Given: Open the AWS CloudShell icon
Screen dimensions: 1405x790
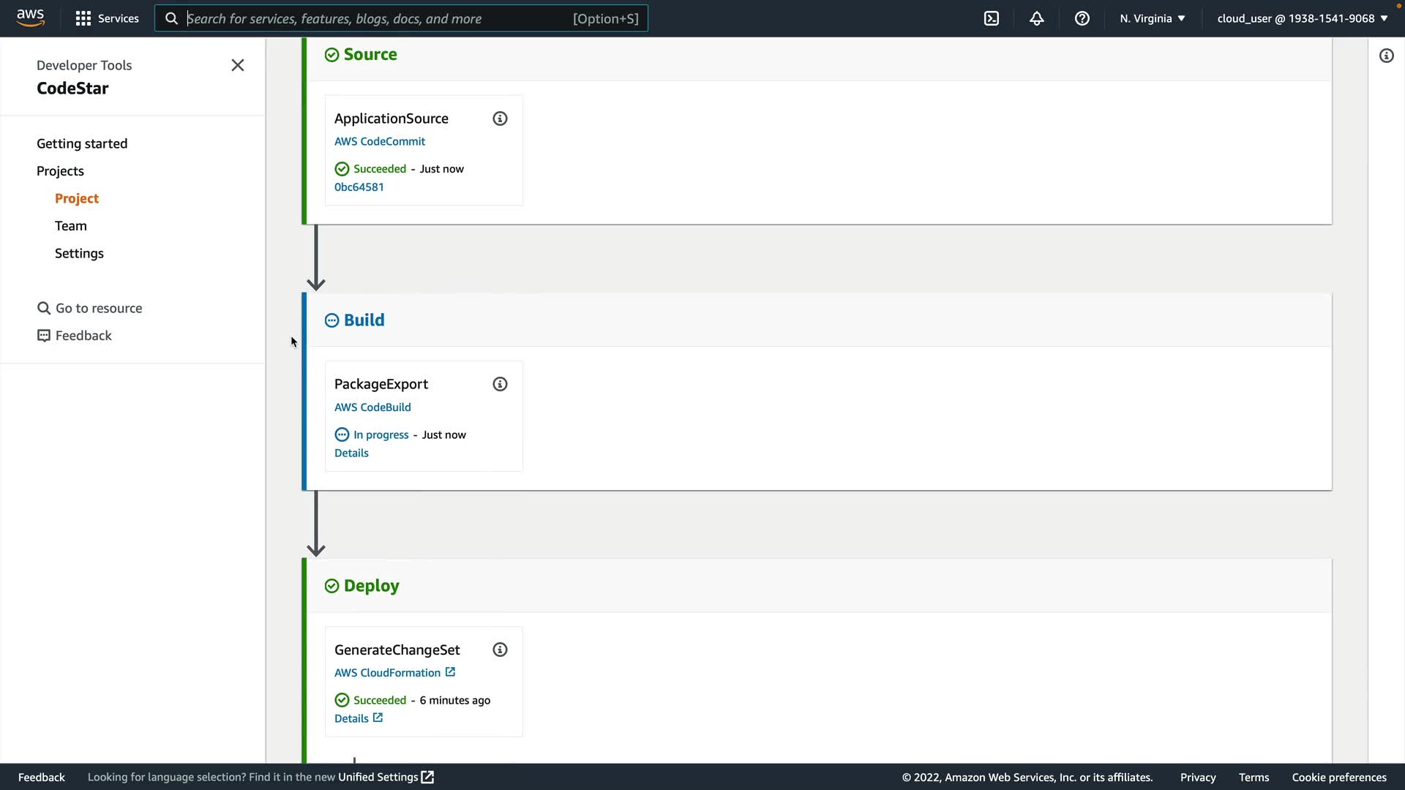Looking at the screenshot, I should pos(992,18).
